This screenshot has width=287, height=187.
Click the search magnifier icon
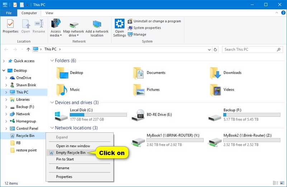[x=279, y=49]
